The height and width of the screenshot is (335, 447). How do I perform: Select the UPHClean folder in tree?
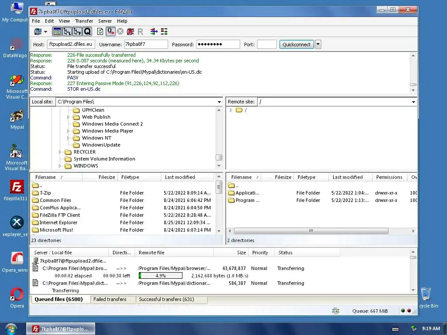93,110
